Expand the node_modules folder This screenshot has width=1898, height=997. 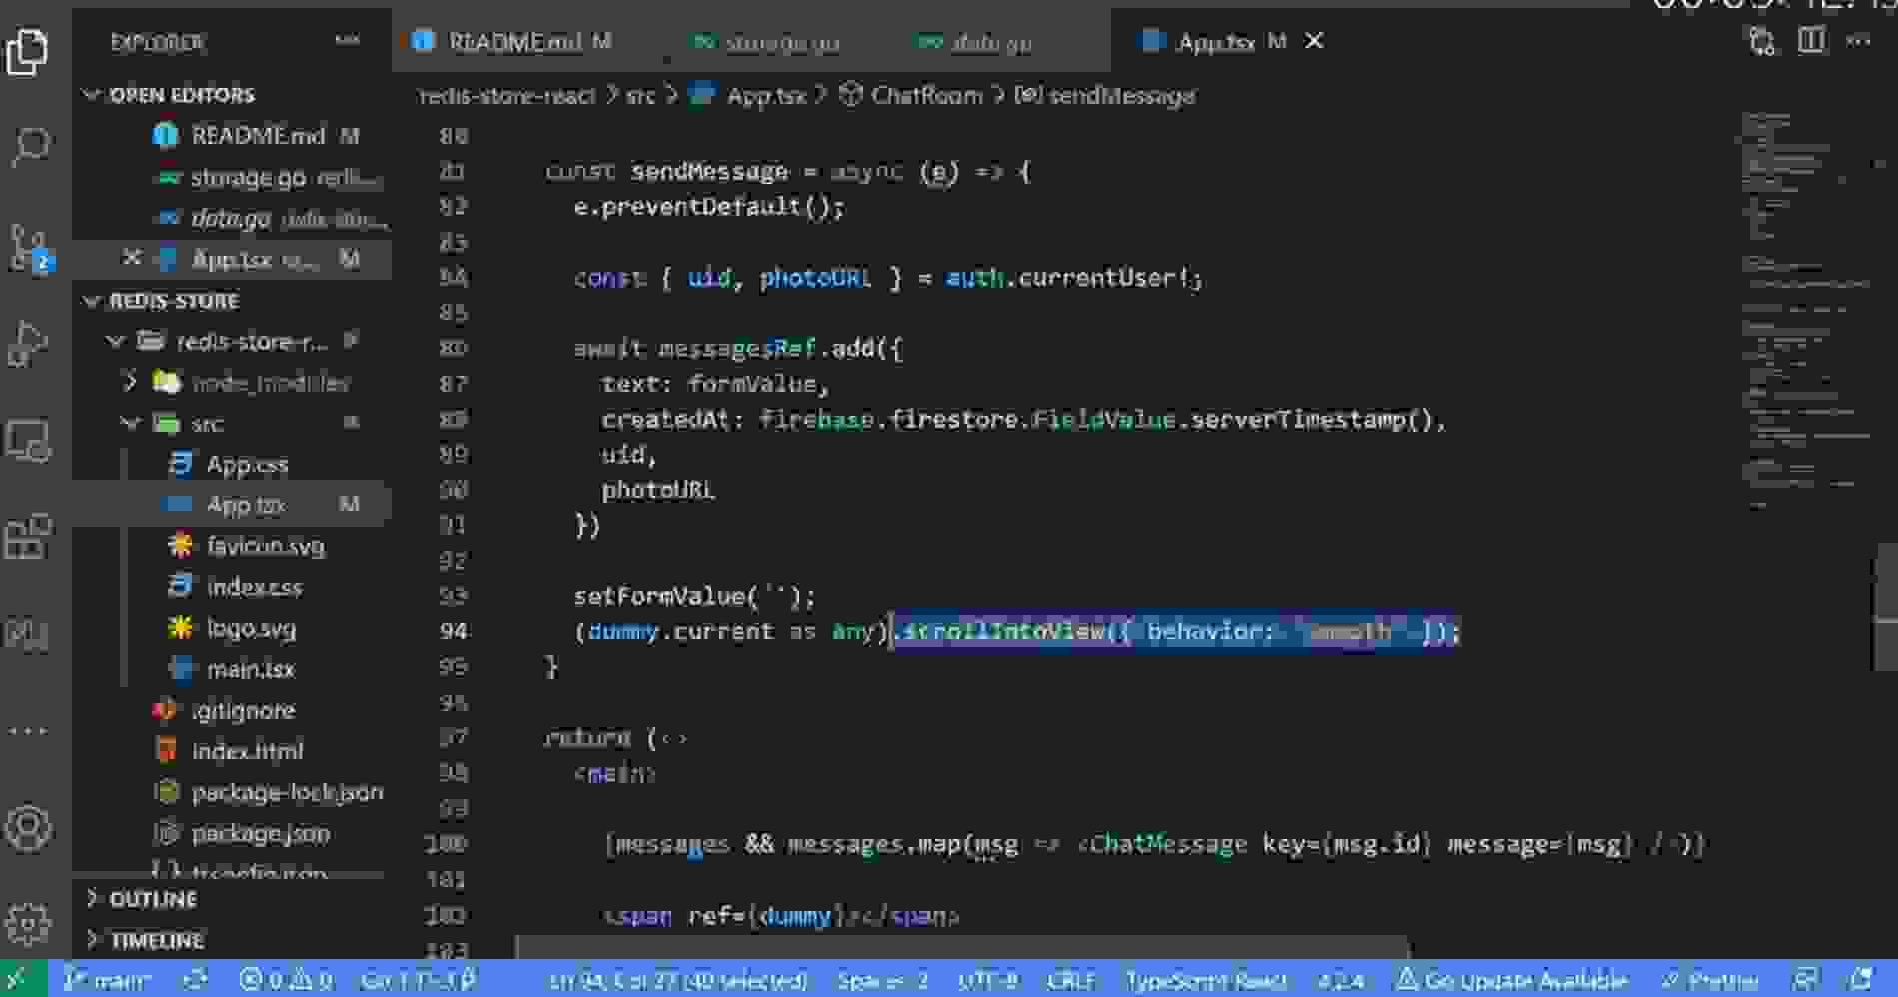click(x=131, y=383)
